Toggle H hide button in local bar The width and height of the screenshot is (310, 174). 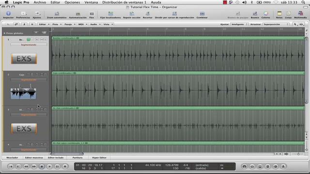[32, 24]
